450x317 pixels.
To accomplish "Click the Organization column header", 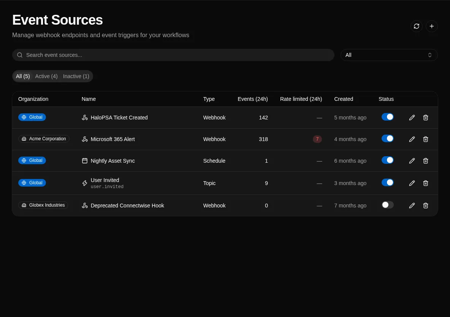I will (33, 99).
